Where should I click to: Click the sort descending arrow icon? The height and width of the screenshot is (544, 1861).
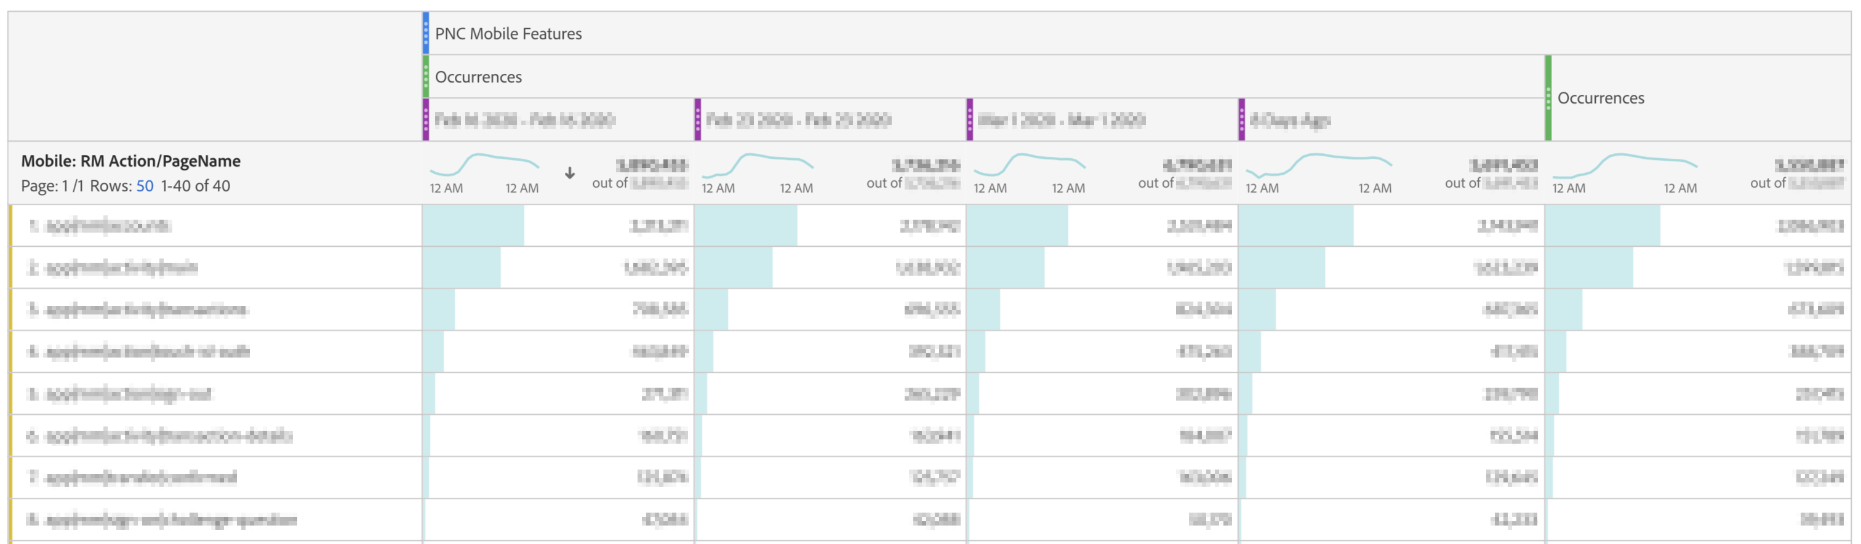pos(569,173)
